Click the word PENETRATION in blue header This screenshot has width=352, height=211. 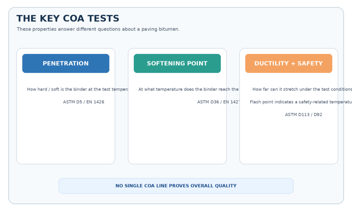66,63
